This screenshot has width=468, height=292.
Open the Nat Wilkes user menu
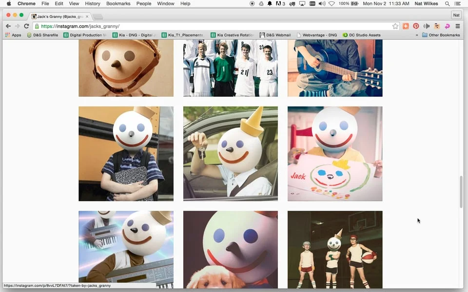[426, 3]
